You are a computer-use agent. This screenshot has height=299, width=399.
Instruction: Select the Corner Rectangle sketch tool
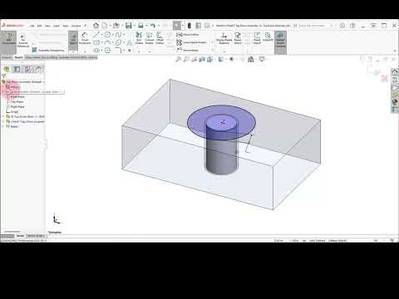[96, 42]
